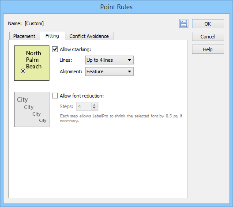Viewport: 233px width, 207px height.
Task: Click the point symbol in stacking preview
Action: point(23,71)
